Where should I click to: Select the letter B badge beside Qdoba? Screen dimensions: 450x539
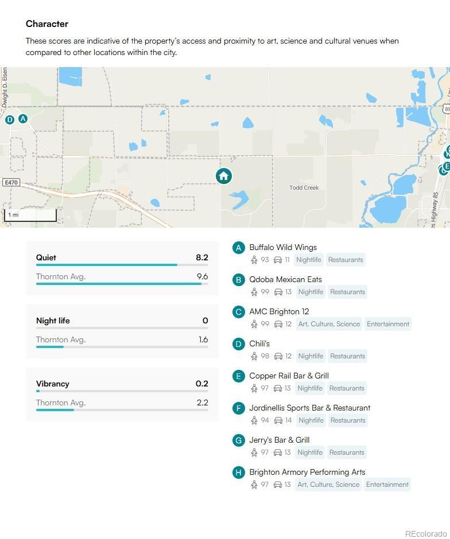[239, 280]
